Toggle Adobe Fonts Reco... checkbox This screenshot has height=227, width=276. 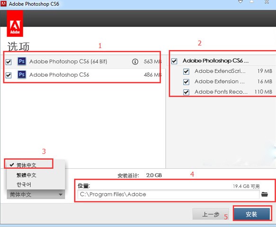[186, 92]
